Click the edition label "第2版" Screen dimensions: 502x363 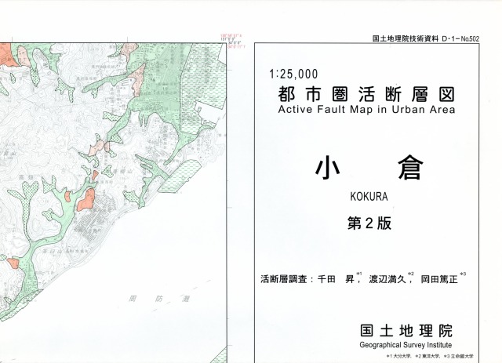(x=369, y=223)
